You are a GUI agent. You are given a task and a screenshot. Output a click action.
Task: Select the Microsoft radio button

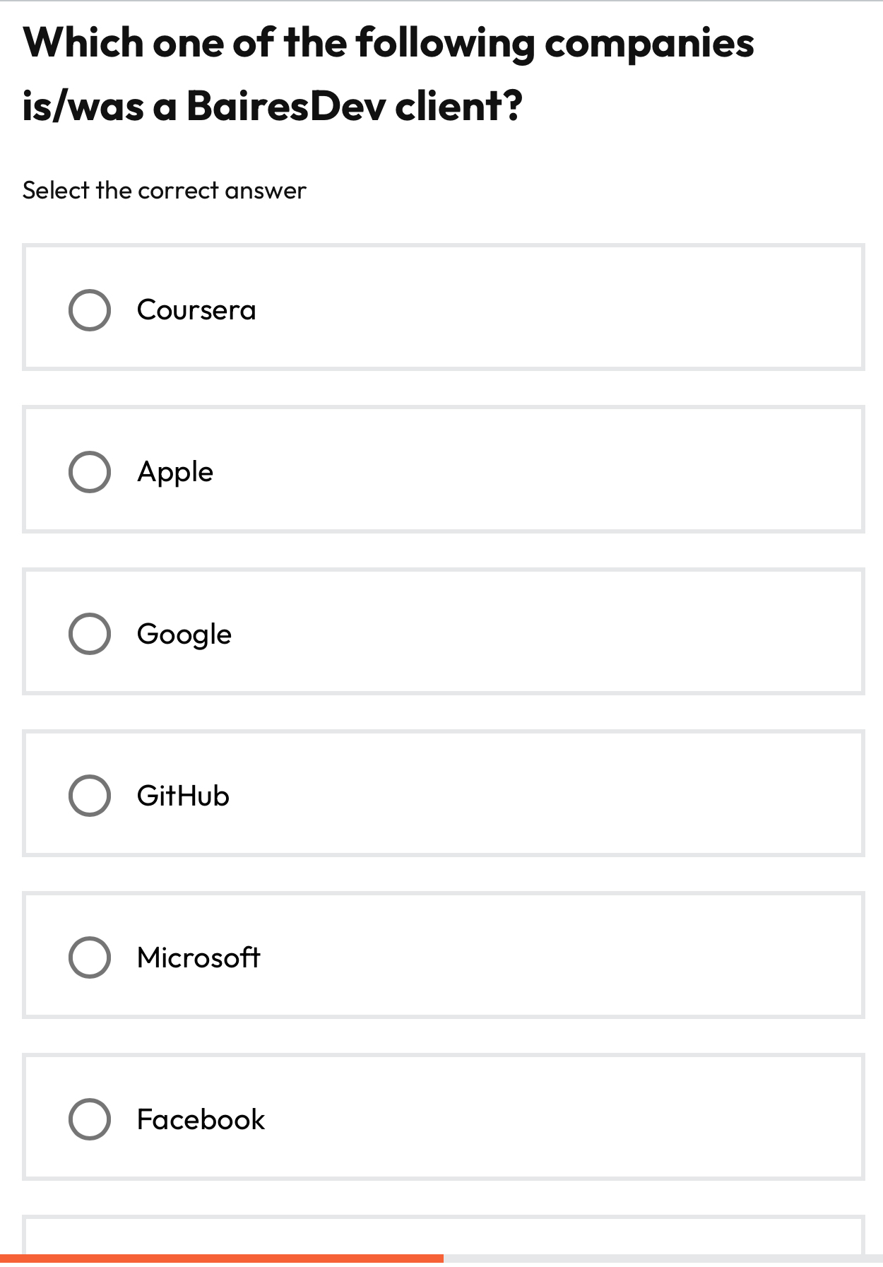point(89,956)
